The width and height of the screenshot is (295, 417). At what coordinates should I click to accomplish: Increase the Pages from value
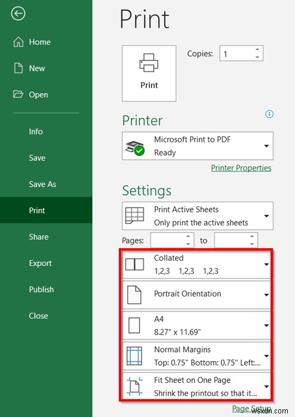(188, 236)
